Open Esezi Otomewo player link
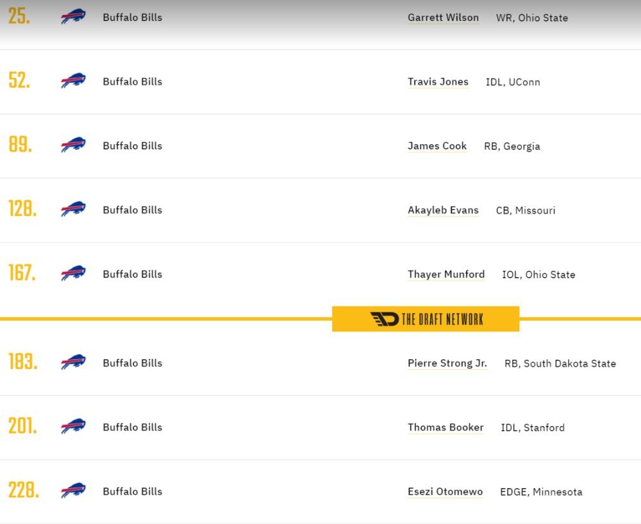641x524 pixels. point(445,491)
